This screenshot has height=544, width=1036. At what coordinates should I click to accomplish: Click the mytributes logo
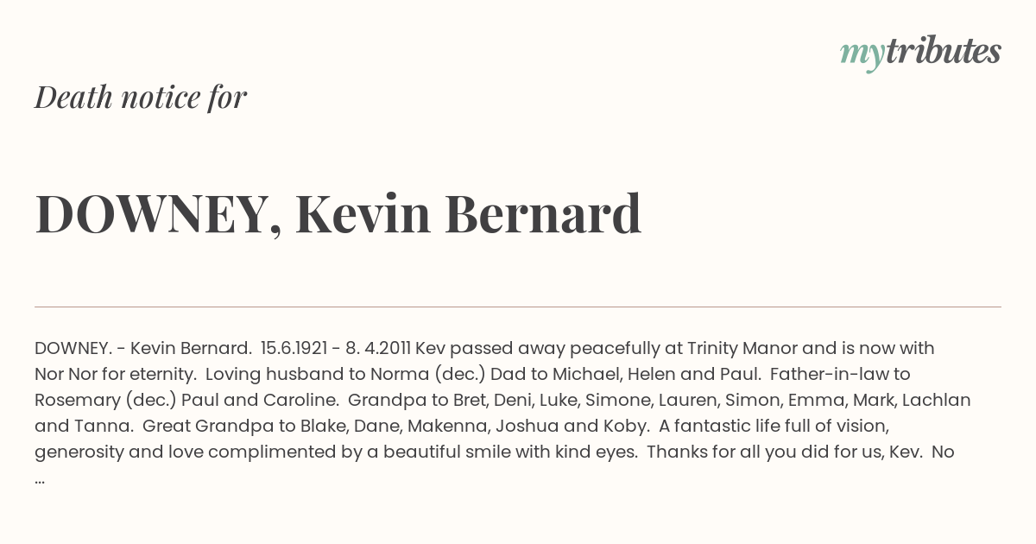920,54
